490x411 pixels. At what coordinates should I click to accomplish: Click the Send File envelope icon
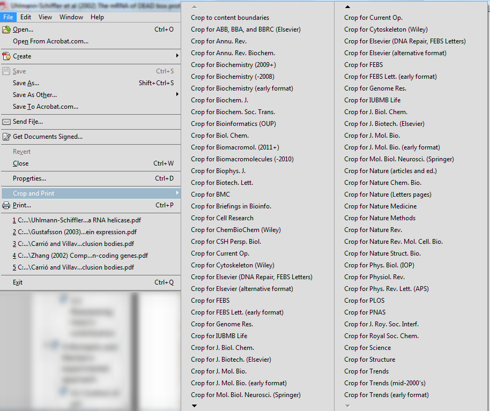tap(6, 122)
